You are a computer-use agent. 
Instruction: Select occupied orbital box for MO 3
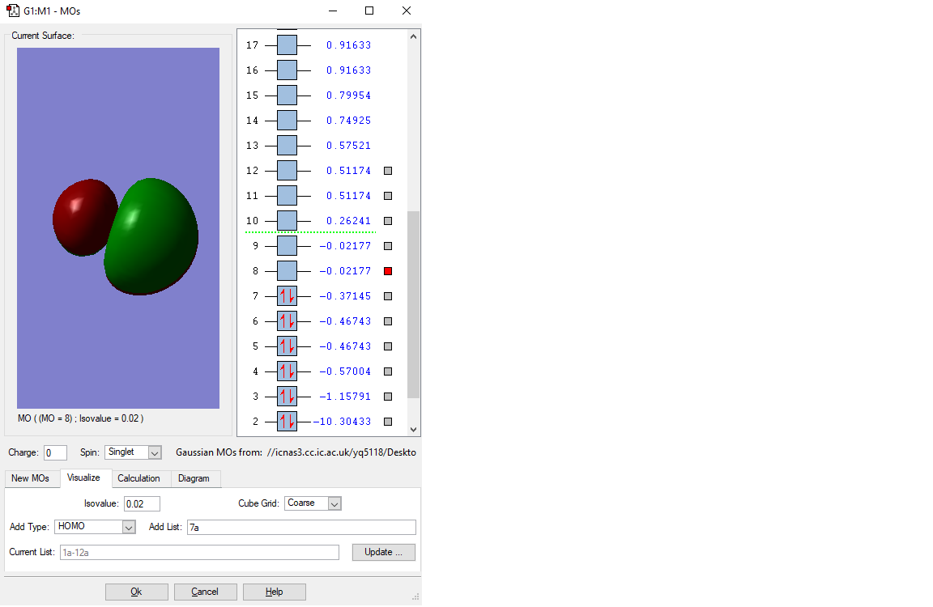tap(287, 396)
